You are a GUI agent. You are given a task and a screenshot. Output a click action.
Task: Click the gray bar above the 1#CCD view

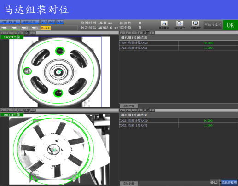pos(77,33)
